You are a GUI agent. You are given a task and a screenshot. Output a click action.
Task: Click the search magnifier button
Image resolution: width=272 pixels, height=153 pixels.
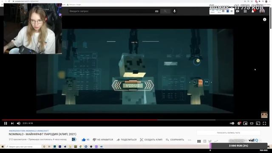(x=165, y=11)
